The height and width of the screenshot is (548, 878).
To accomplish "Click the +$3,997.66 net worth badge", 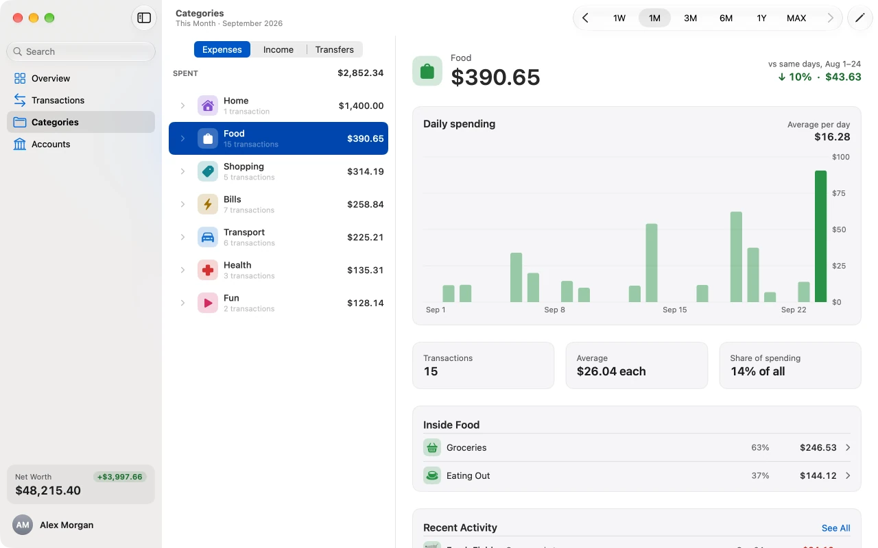I will click(x=120, y=477).
